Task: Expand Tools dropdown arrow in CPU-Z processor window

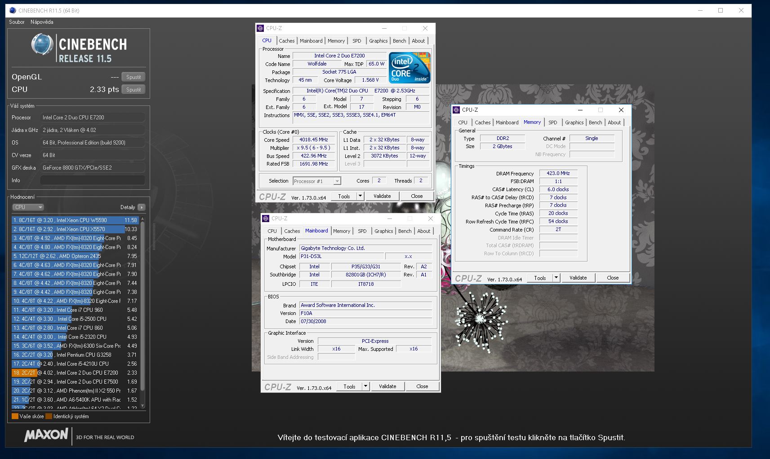Action: [360, 196]
